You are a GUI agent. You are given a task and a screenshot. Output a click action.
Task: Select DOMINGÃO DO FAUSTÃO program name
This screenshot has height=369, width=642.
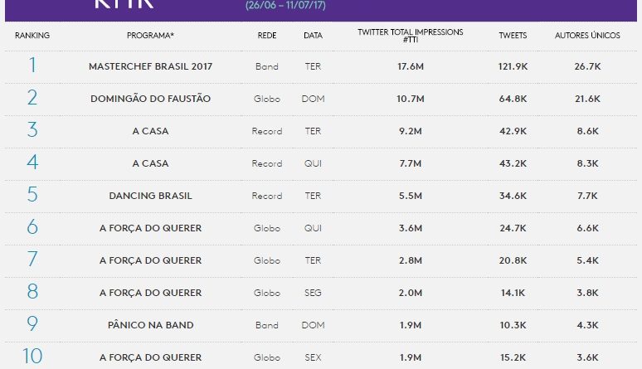point(150,99)
